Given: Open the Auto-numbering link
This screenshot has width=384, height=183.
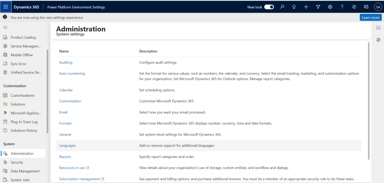Looking at the screenshot, I should tap(72, 73).
